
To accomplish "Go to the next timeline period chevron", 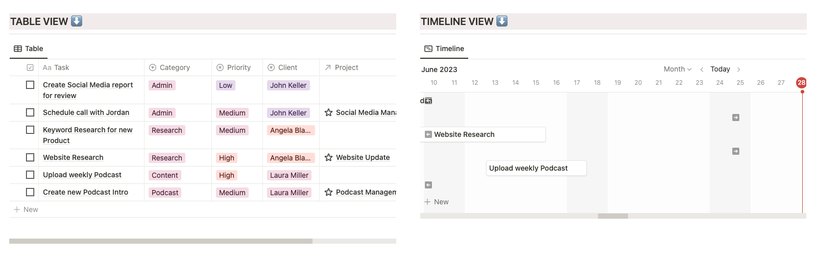I will (738, 69).
